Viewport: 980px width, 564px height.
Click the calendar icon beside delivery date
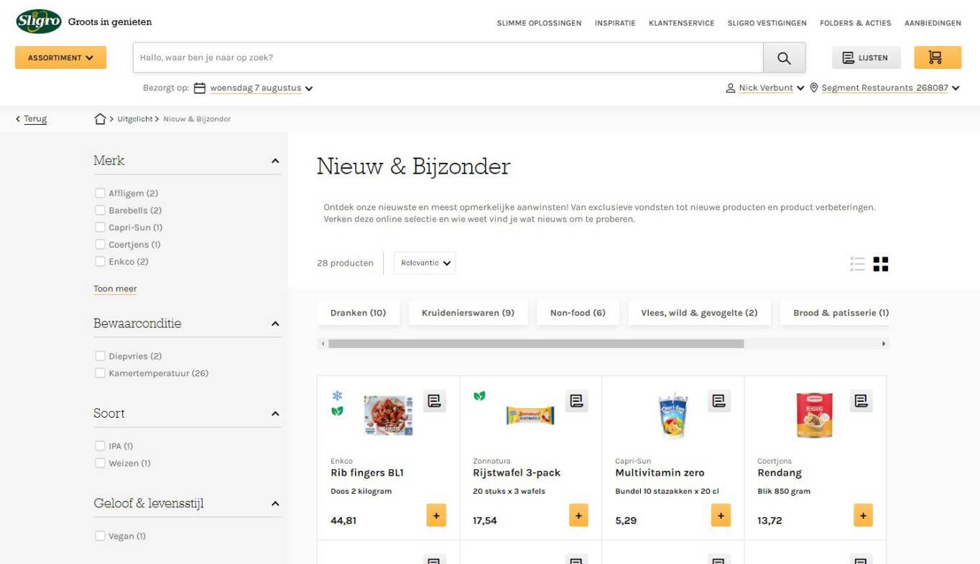click(x=200, y=88)
